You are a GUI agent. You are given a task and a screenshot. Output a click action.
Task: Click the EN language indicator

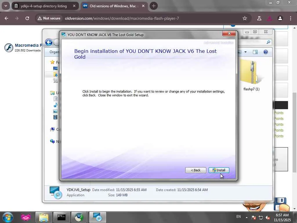coord(238,217)
